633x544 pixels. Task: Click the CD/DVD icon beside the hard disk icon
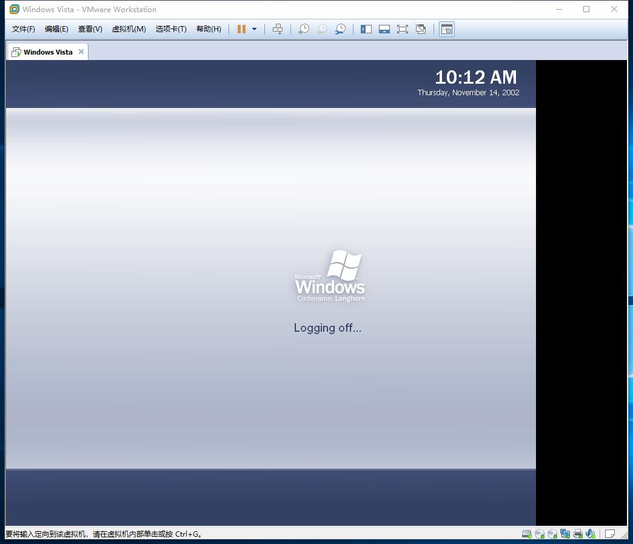click(x=540, y=534)
